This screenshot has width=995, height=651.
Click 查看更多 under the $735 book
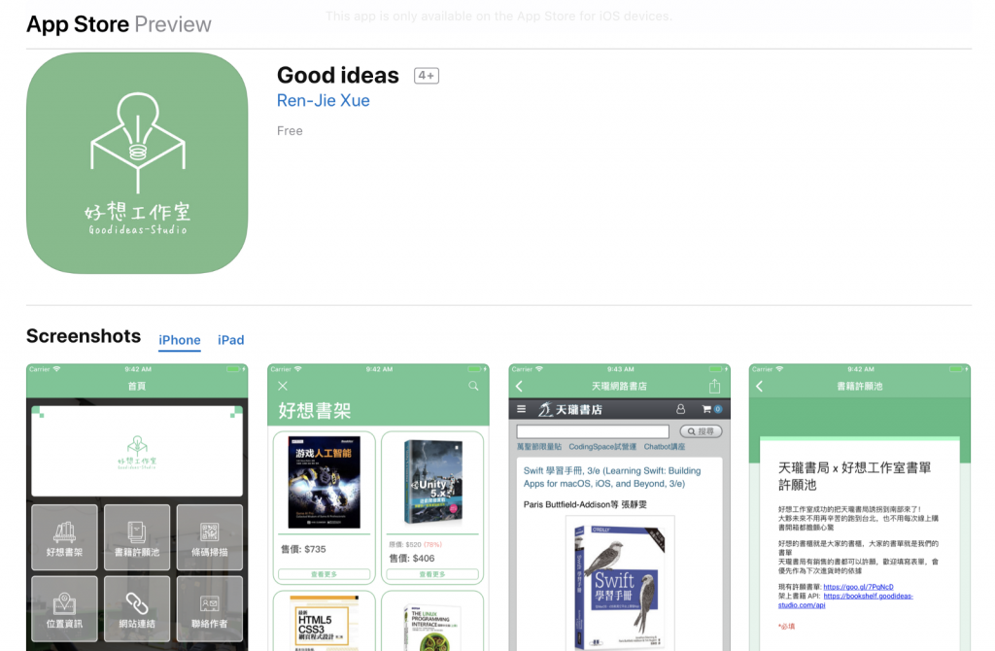tap(325, 574)
